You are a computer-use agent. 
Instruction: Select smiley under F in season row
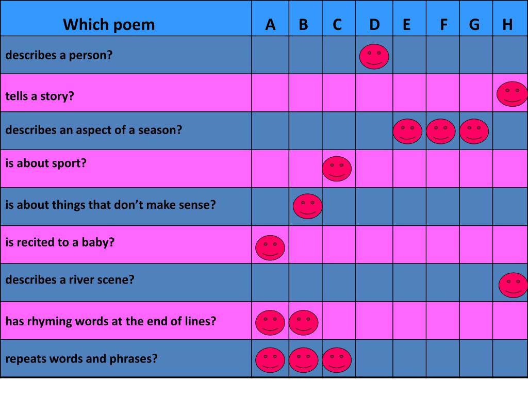click(440, 131)
